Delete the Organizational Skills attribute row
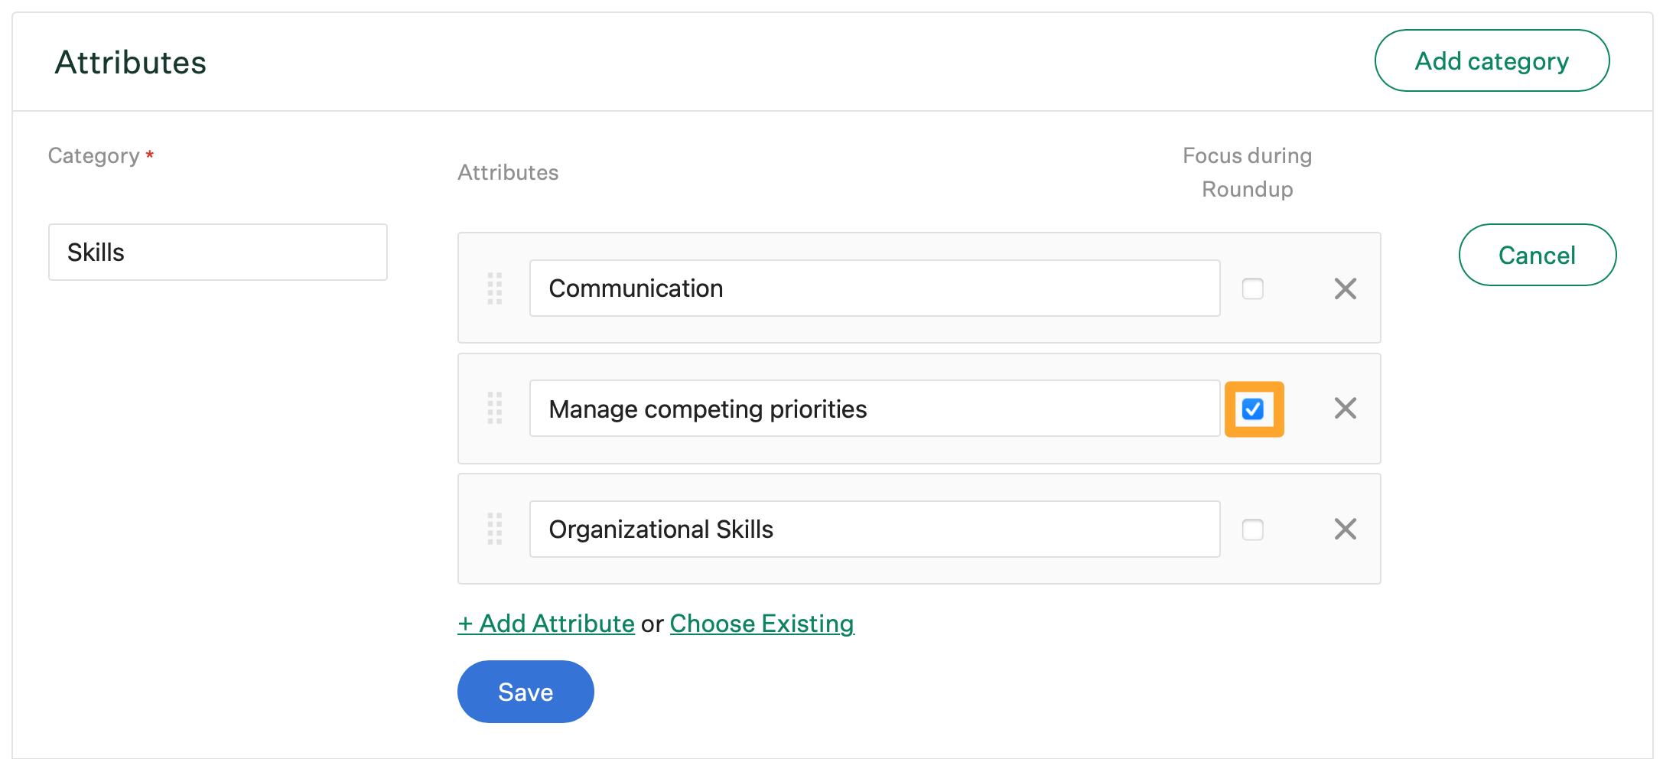 pyautogui.click(x=1345, y=529)
